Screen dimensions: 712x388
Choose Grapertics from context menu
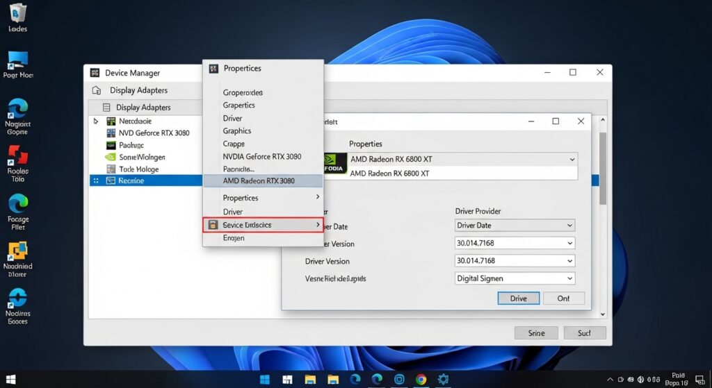pyautogui.click(x=239, y=106)
